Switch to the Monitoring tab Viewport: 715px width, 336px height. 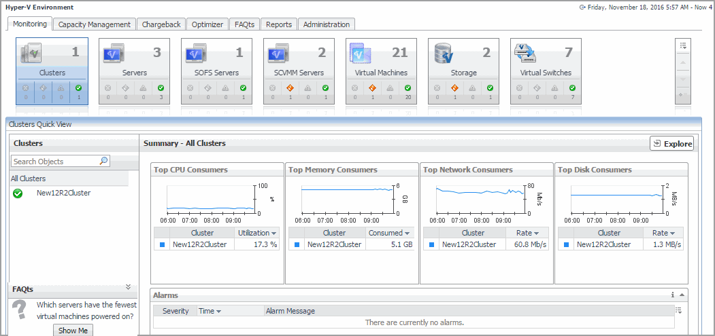point(30,24)
